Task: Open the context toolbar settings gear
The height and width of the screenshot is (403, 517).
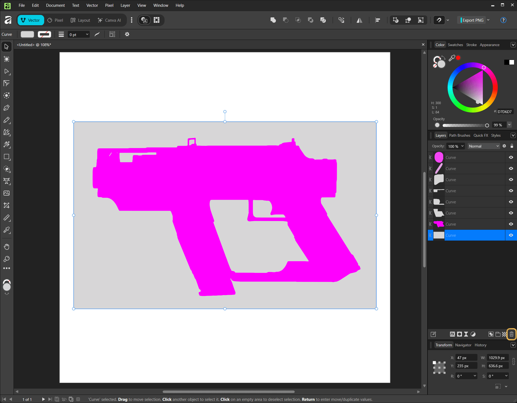Action: [127, 34]
